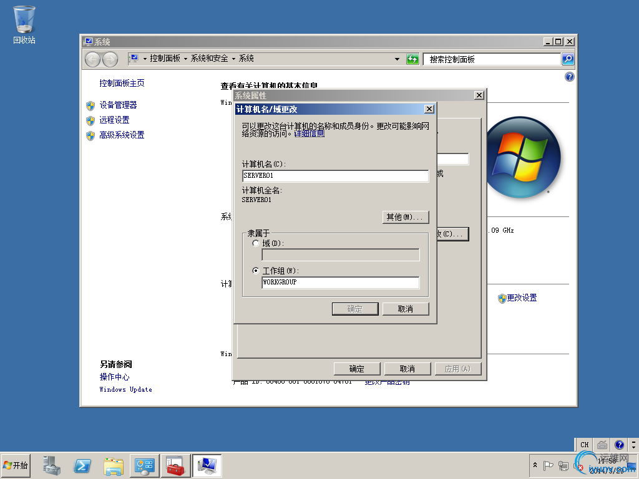Click the search magnifier icon in 搜索控制面板
Image resolution: width=639 pixels, height=479 pixels.
pyautogui.click(x=567, y=59)
